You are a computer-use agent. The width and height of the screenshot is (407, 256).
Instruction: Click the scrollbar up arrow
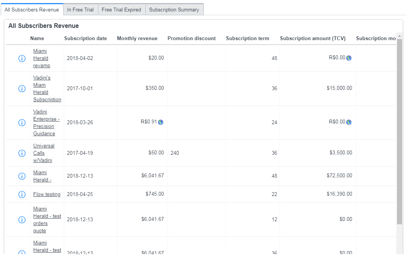tap(399, 36)
